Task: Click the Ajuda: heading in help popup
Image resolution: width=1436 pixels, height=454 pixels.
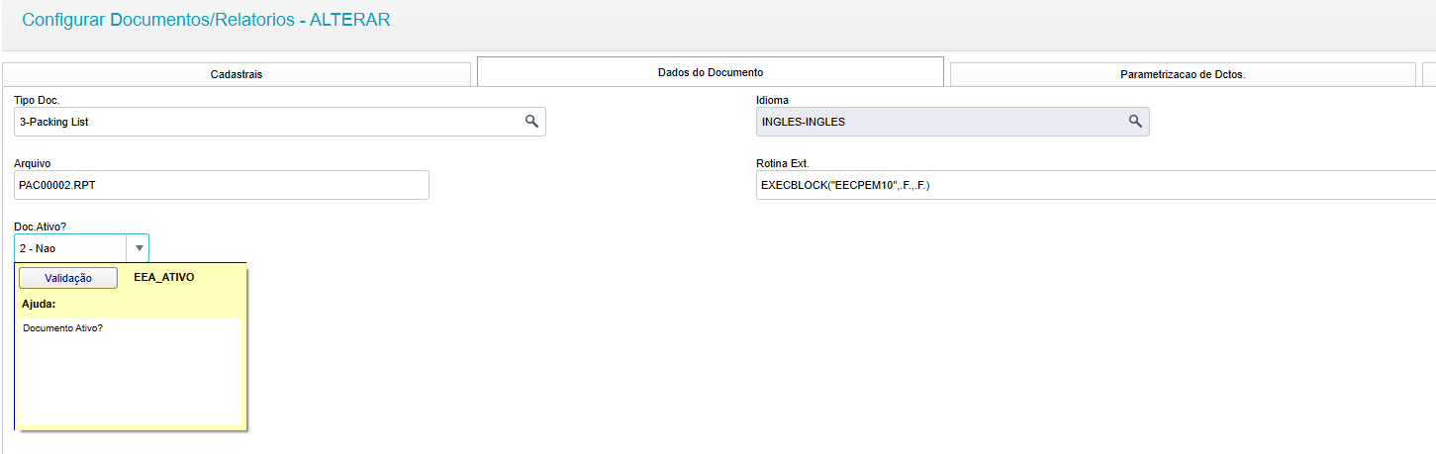Action: pyautogui.click(x=39, y=304)
